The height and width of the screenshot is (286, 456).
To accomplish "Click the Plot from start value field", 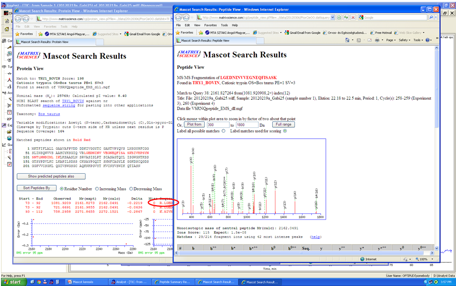I will [x=218, y=125].
